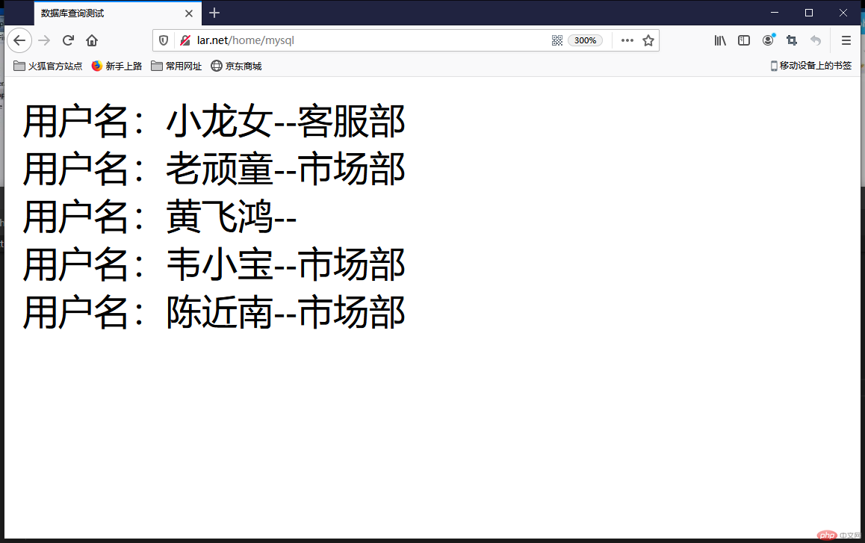Click the undo arrow toolbar icon
The image size is (865, 543).
point(816,40)
